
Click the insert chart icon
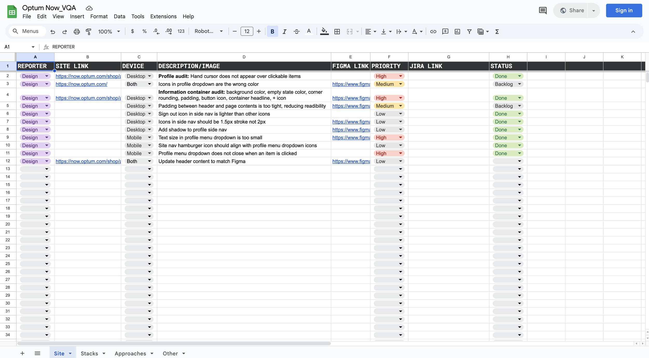point(457,31)
